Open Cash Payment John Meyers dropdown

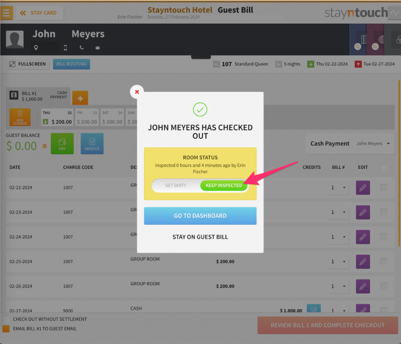coord(350,144)
